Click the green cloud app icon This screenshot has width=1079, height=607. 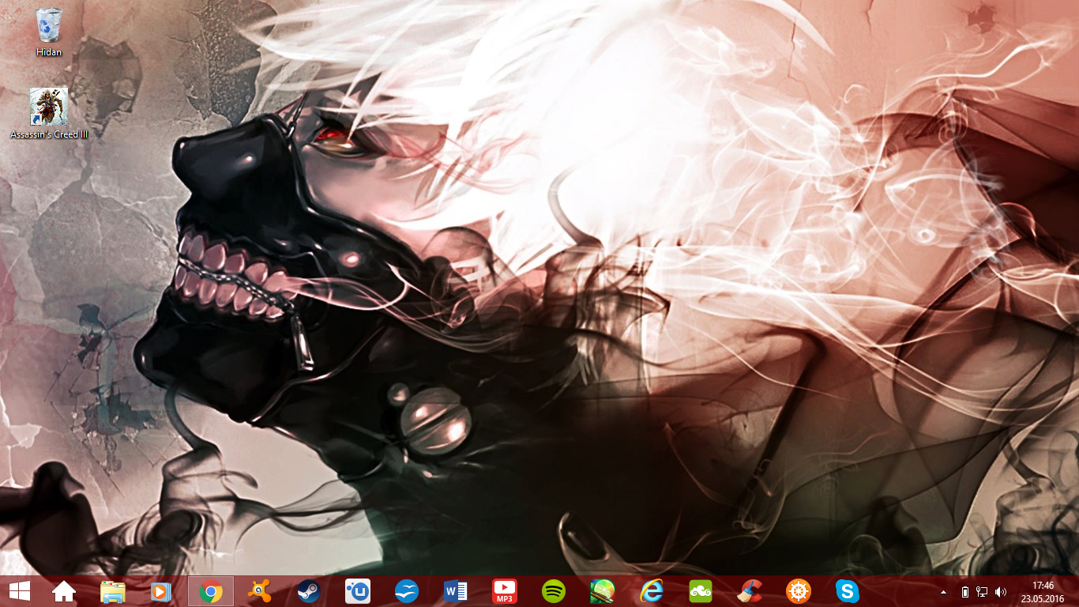point(701,591)
